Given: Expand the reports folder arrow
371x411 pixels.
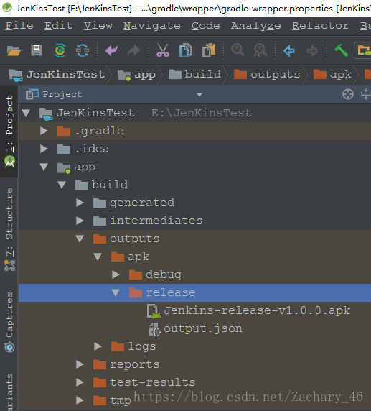Looking at the screenshot, I should click(80, 364).
